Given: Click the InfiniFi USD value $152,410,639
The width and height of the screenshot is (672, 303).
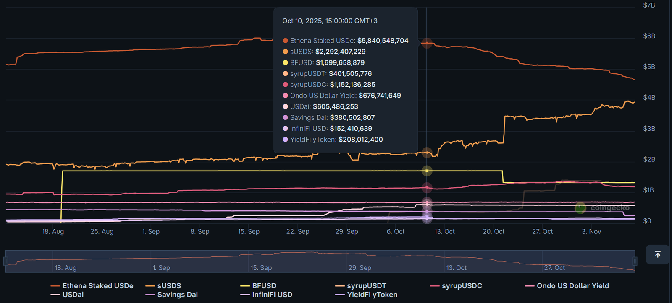Looking at the screenshot, I should pyautogui.click(x=351, y=128).
